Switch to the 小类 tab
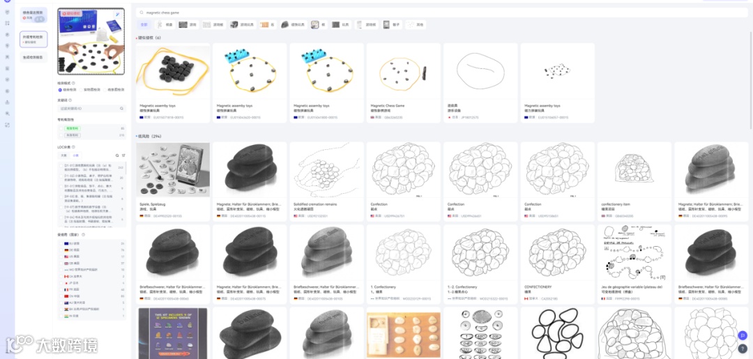This screenshot has height=359, width=753. coord(75,155)
